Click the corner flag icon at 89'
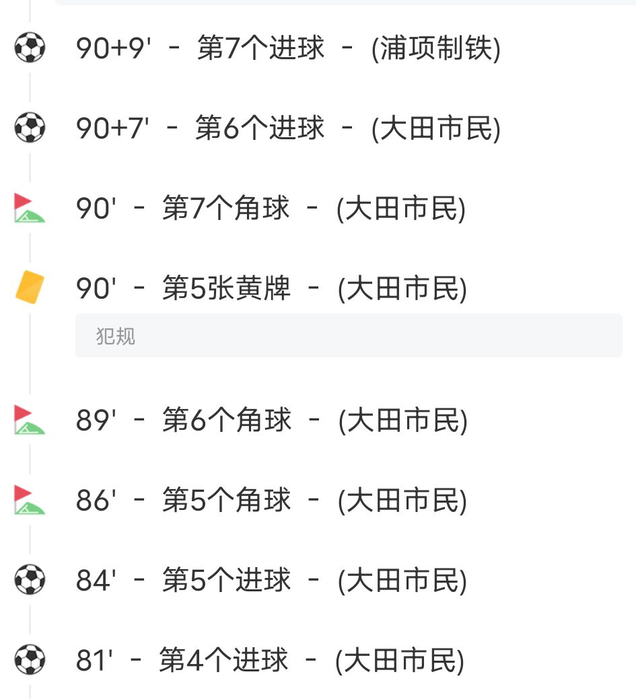This screenshot has height=699, width=636. click(x=30, y=420)
